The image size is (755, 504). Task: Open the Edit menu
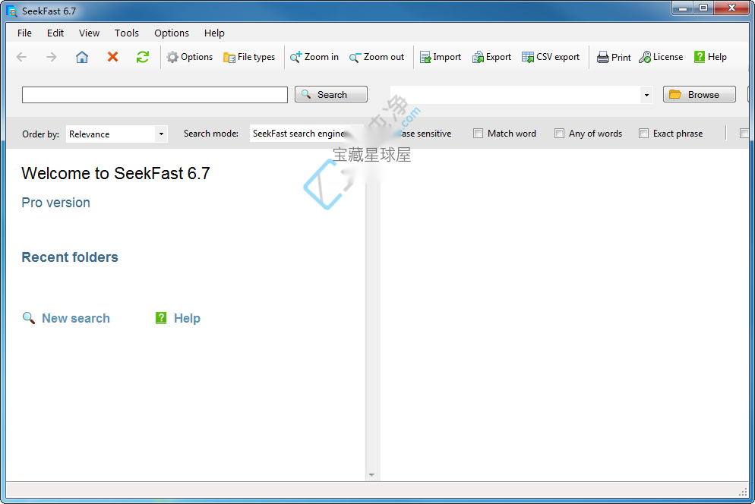(55, 33)
